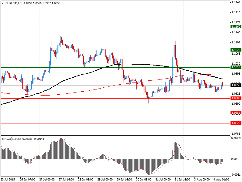Image resolution: width=242 pixels, height=182 pixels.
Task: Click the MACD -0.0061 scale value
Action: point(236,175)
